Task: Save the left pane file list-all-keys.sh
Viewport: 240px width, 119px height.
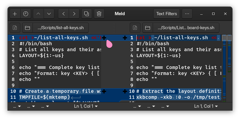Action: [x=15, y=28]
